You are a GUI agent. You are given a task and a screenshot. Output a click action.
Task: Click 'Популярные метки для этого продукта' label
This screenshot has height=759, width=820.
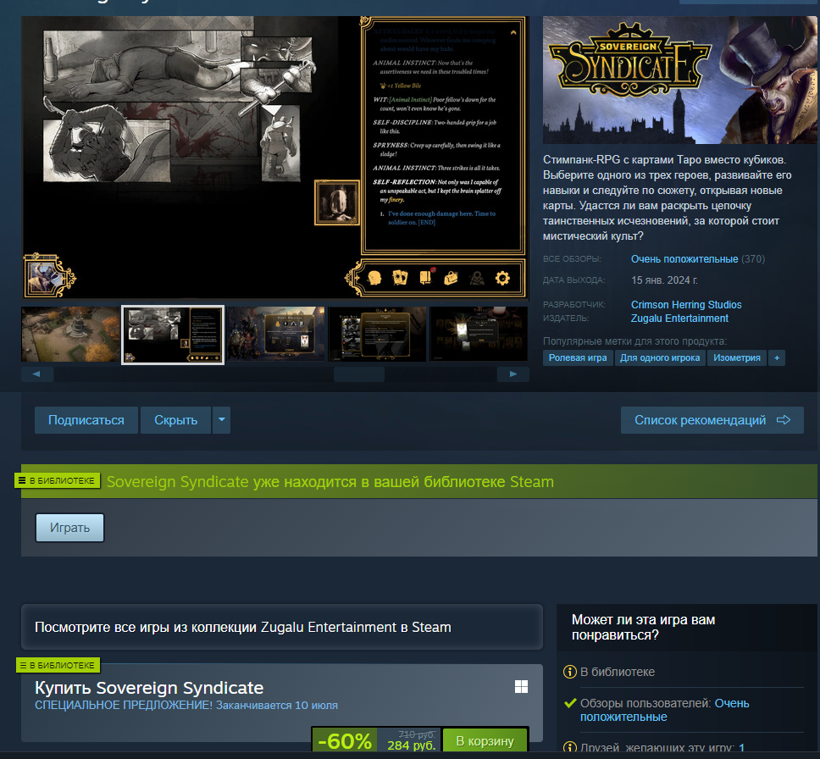click(x=634, y=341)
